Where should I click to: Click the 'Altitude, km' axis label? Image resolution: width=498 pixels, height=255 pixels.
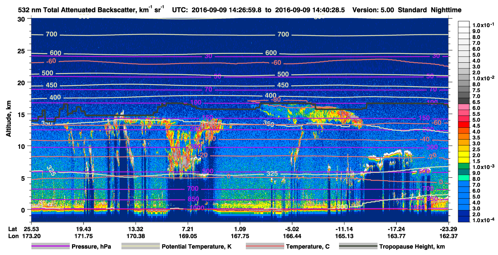[8, 119]
